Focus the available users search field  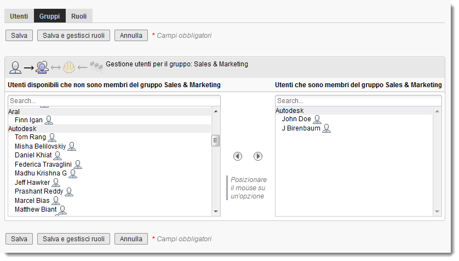coord(114,101)
